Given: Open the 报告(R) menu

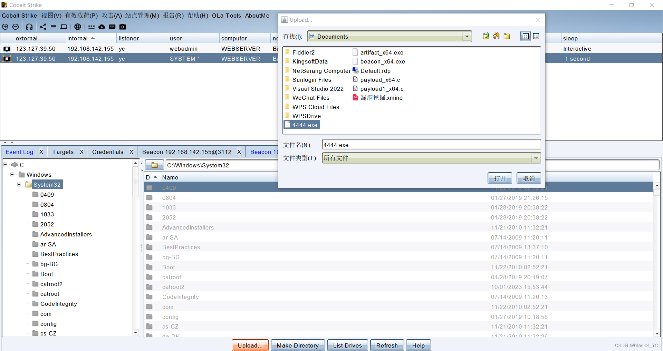Looking at the screenshot, I should [173, 16].
